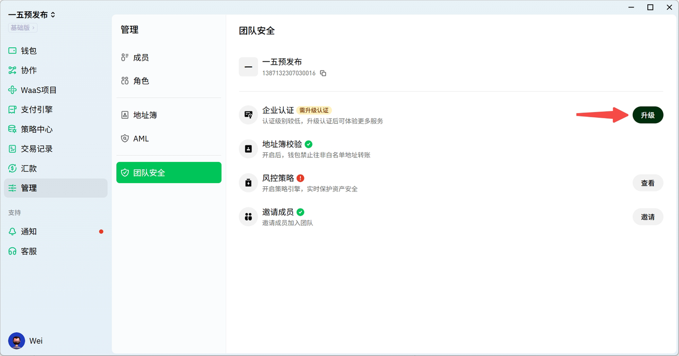Click 查看 button for 风控策略
The width and height of the screenshot is (679, 356).
(x=648, y=183)
